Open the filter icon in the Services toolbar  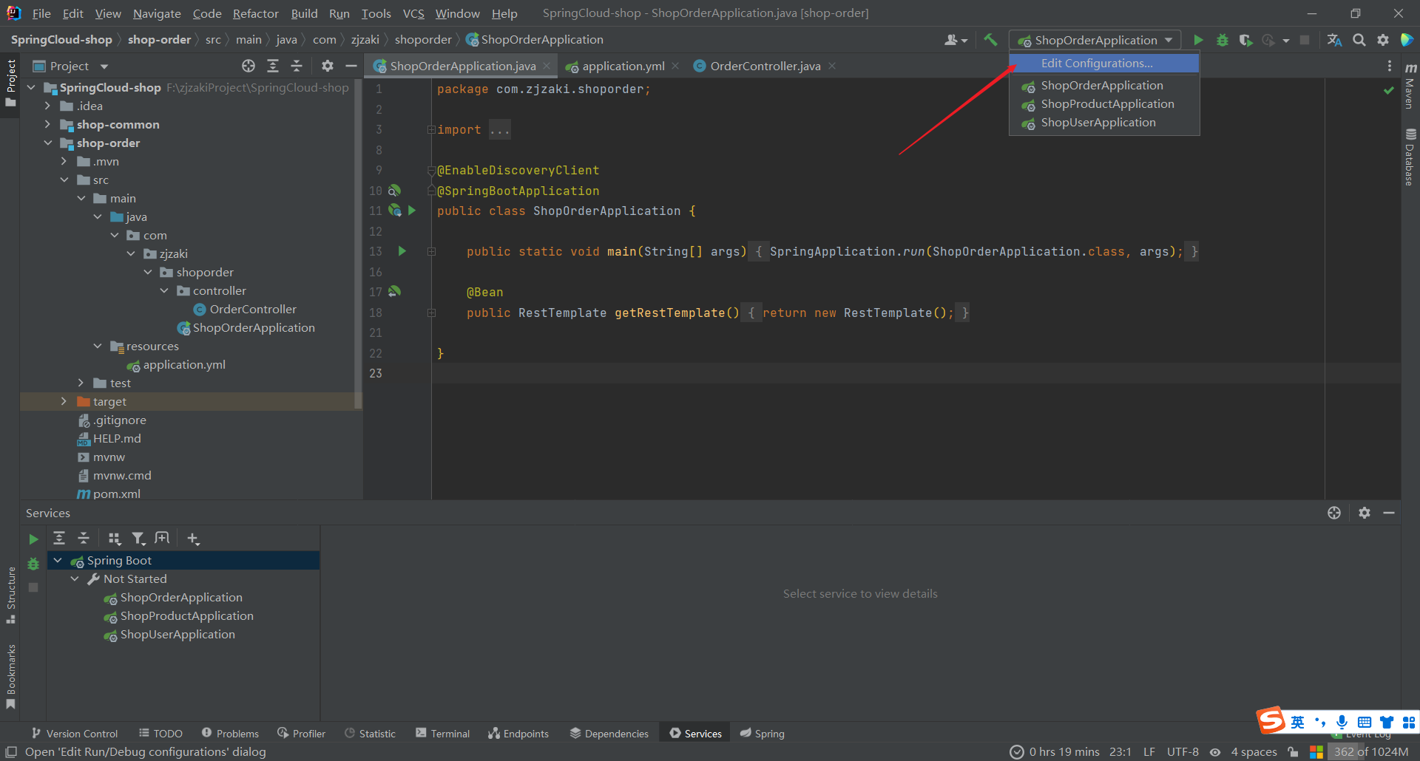[138, 539]
